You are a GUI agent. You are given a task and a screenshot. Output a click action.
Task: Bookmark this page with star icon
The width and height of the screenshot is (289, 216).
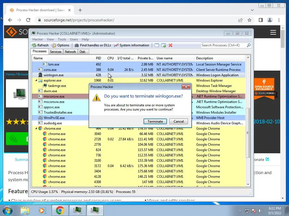(x=249, y=20)
